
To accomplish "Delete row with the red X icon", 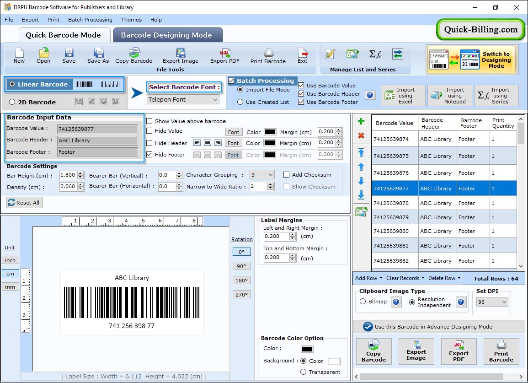I will point(361,135).
